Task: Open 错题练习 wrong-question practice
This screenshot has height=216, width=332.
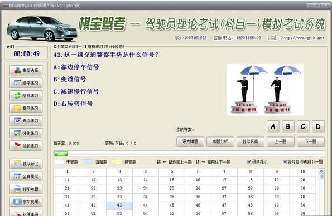Action: click(x=26, y=146)
